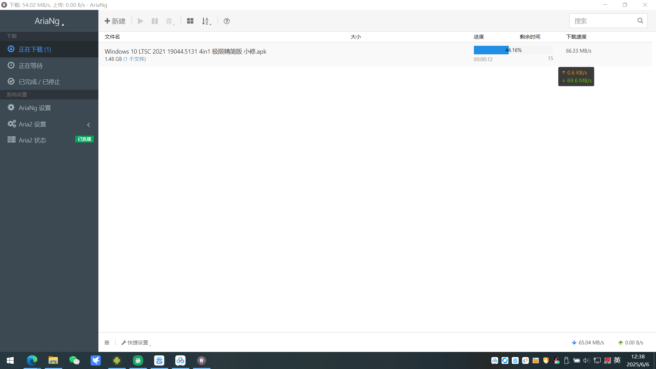The height and width of the screenshot is (369, 656).
Task: Click the help question mark icon
Action: (227, 21)
